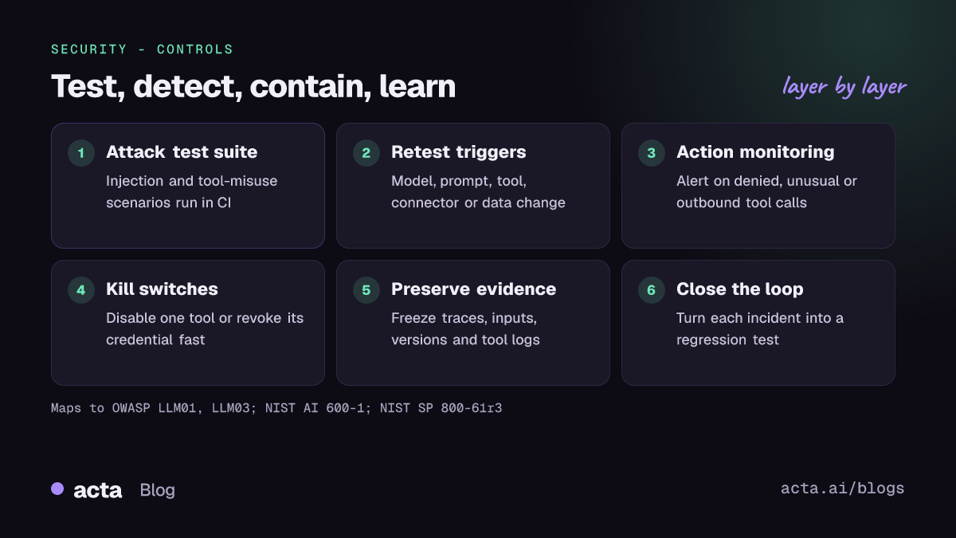Click the number 6 badge on Close the loop
Image resolution: width=956 pixels, height=538 pixels.
[651, 290]
